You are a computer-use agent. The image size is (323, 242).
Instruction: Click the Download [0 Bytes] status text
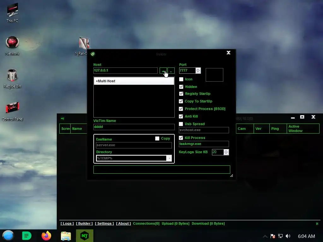pyautogui.click(x=208, y=223)
